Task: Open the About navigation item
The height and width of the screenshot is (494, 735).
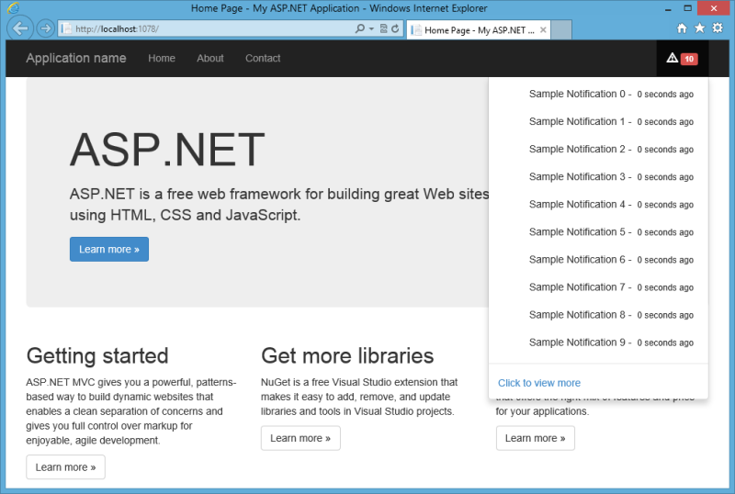Action: [210, 58]
